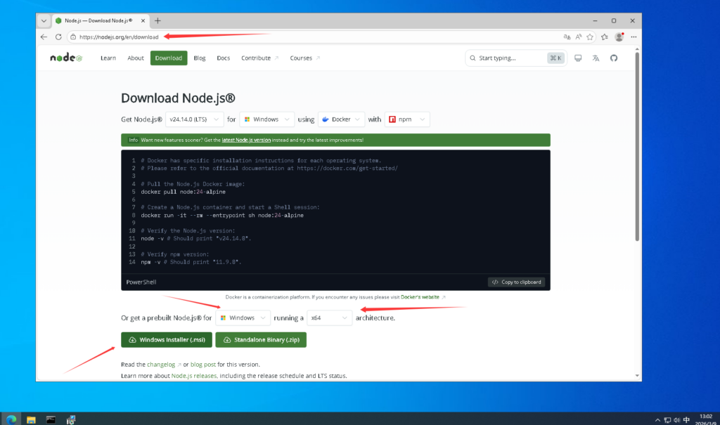Expand the v24.14.0 (LTS) version dropdown
This screenshot has width=720, height=425.
(x=195, y=119)
